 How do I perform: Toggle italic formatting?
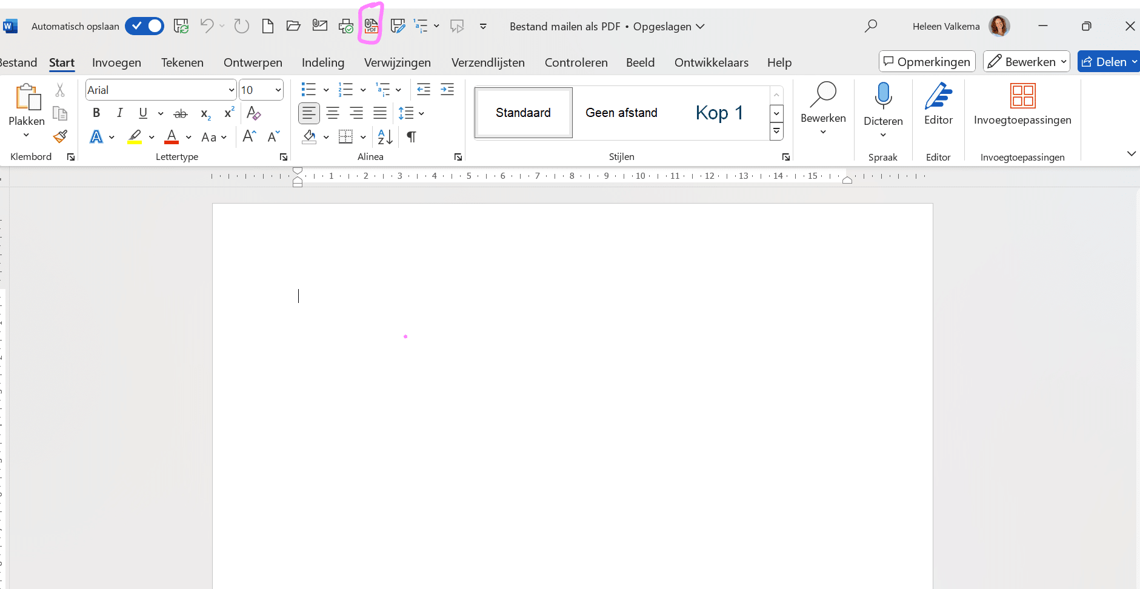119,113
